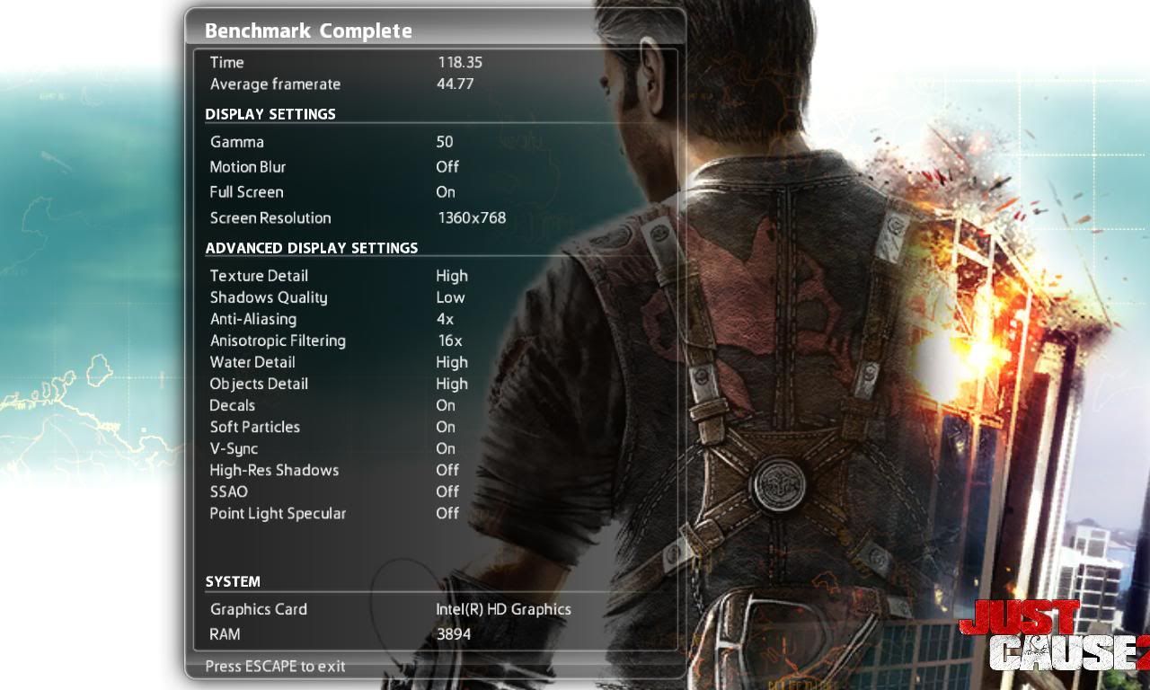Image resolution: width=1150 pixels, height=690 pixels.
Task: Click the ADVANCED DISPLAY SETTINGS heading
Action: tap(312, 248)
